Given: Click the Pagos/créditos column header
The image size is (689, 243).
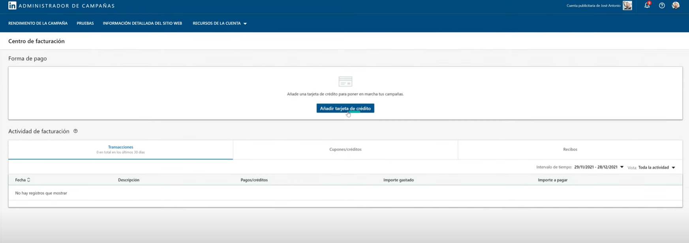Looking at the screenshot, I should (254, 180).
